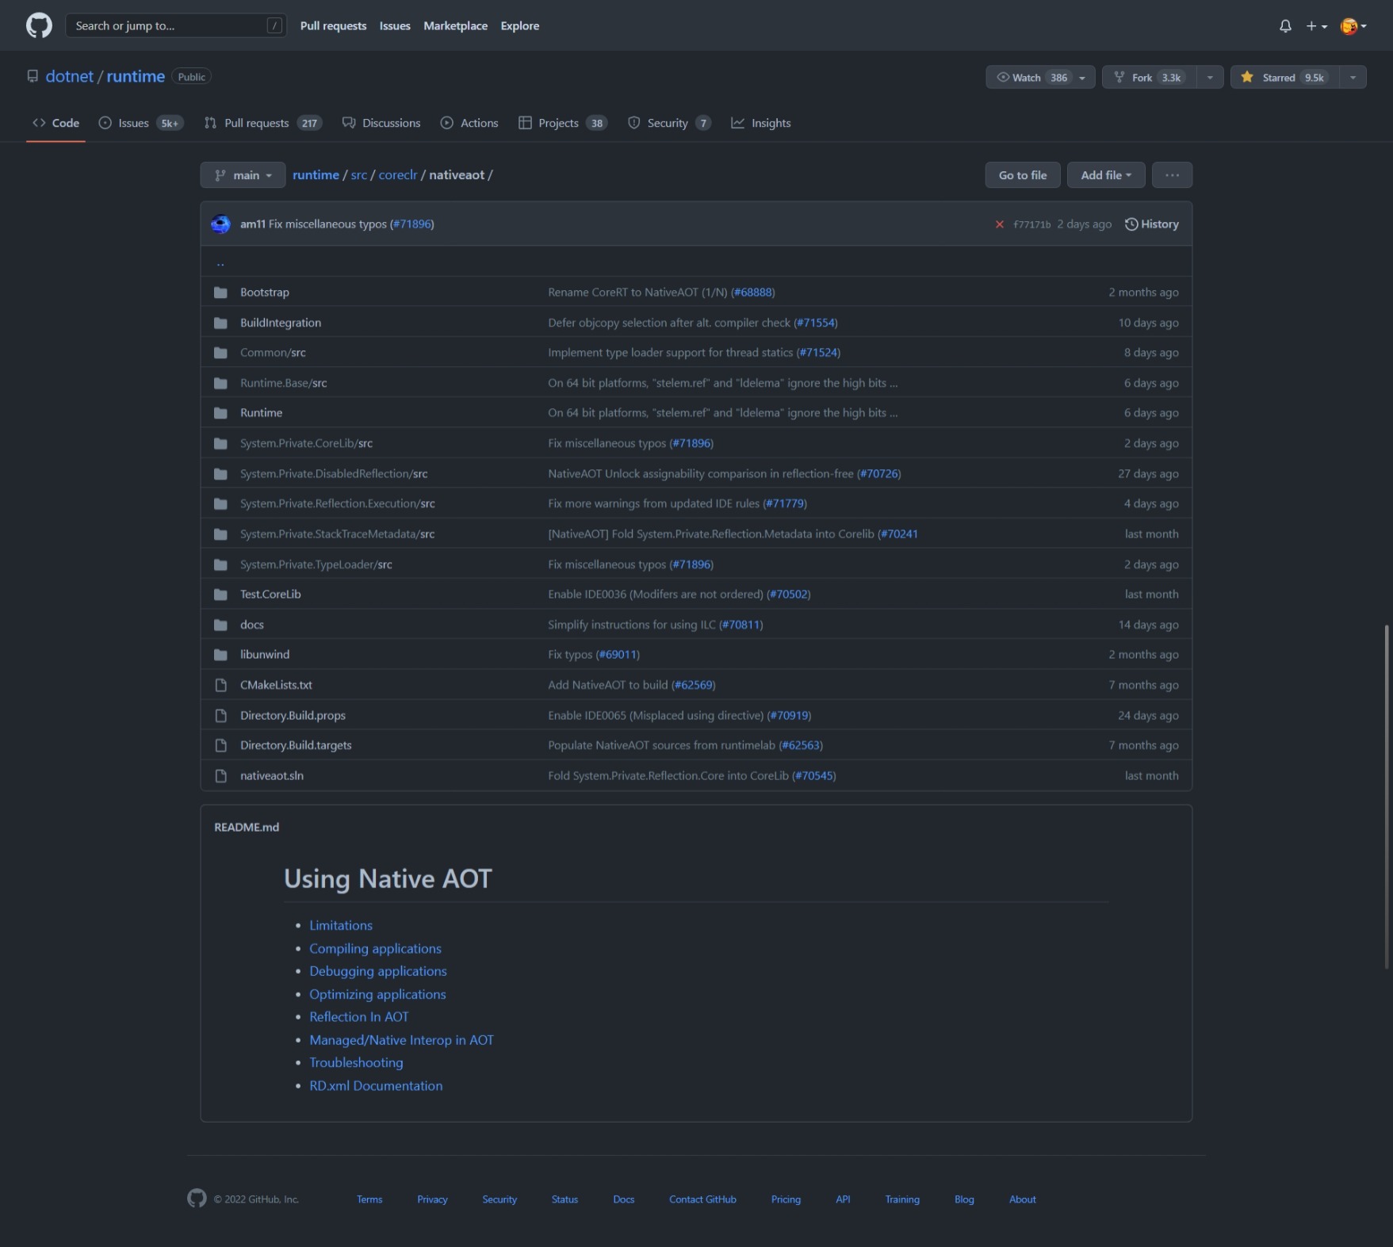Click the Runtime folder icon
The width and height of the screenshot is (1393, 1247).
(220, 413)
